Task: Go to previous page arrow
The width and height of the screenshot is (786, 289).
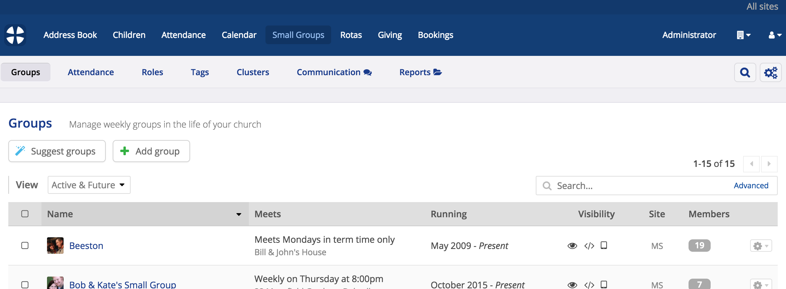Action: coord(751,164)
